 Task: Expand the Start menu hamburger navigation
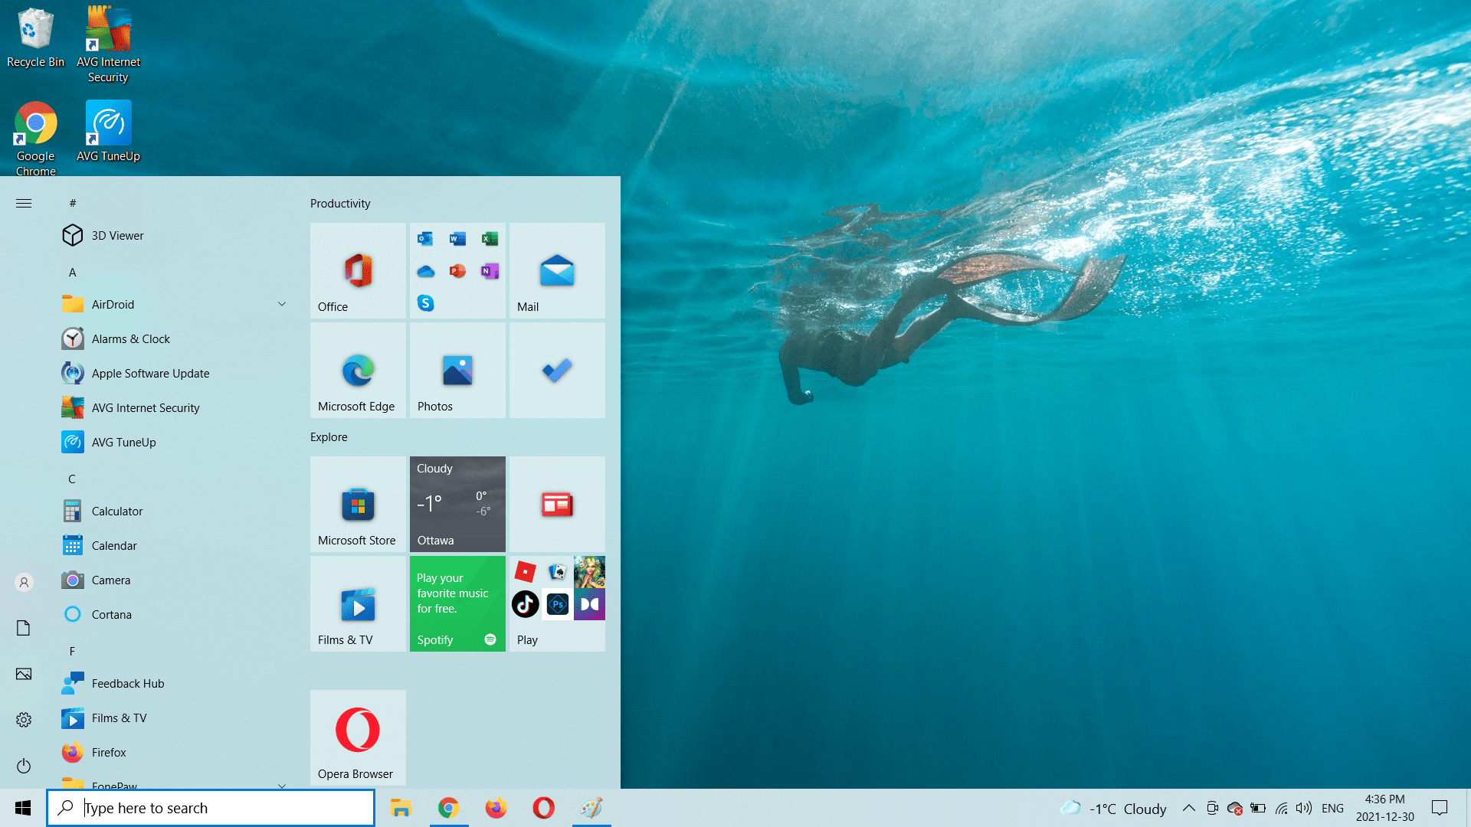click(x=24, y=203)
